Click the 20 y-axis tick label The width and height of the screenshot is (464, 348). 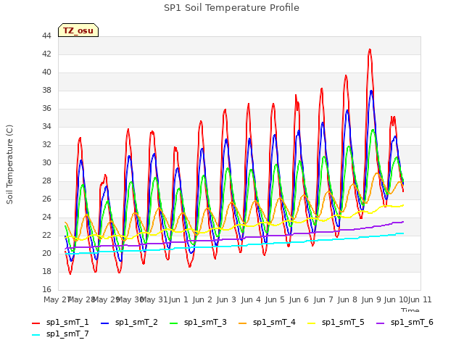pos(46,253)
